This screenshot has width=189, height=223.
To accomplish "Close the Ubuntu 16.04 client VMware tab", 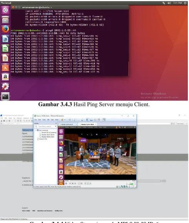I will (95, 124).
